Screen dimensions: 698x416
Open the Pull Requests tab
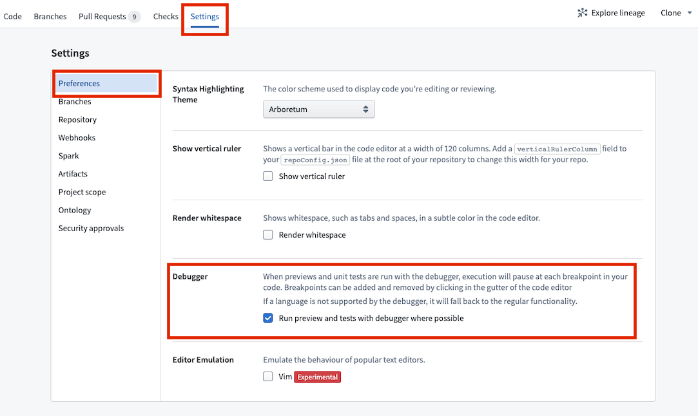pyautogui.click(x=102, y=17)
